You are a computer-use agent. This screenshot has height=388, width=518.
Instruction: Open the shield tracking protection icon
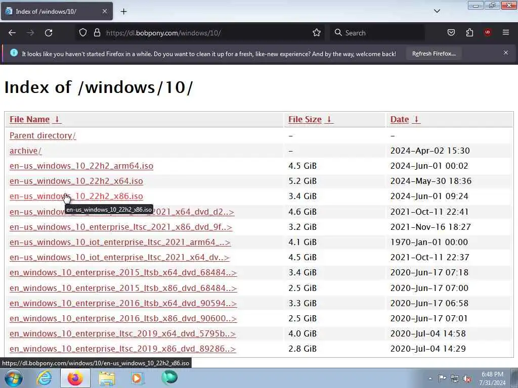click(82, 33)
